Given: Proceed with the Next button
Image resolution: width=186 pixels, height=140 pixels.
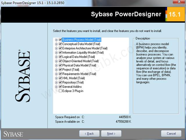Looking at the screenshot, I should tap(111, 134).
